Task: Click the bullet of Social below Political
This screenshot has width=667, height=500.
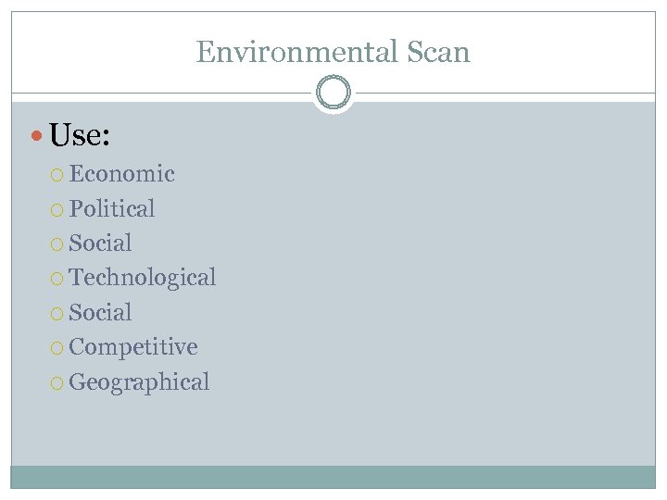Action: 57,244
